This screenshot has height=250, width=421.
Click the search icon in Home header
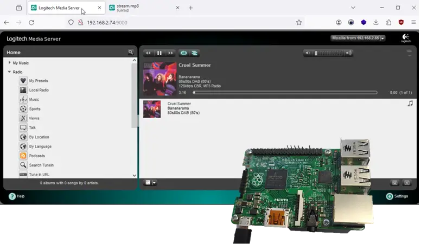(131, 52)
